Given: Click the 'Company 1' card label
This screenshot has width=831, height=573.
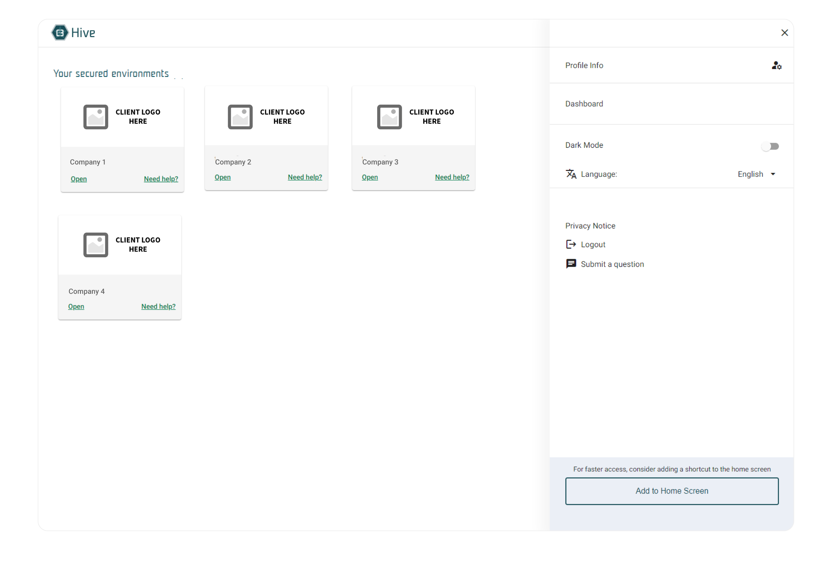Looking at the screenshot, I should point(88,162).
